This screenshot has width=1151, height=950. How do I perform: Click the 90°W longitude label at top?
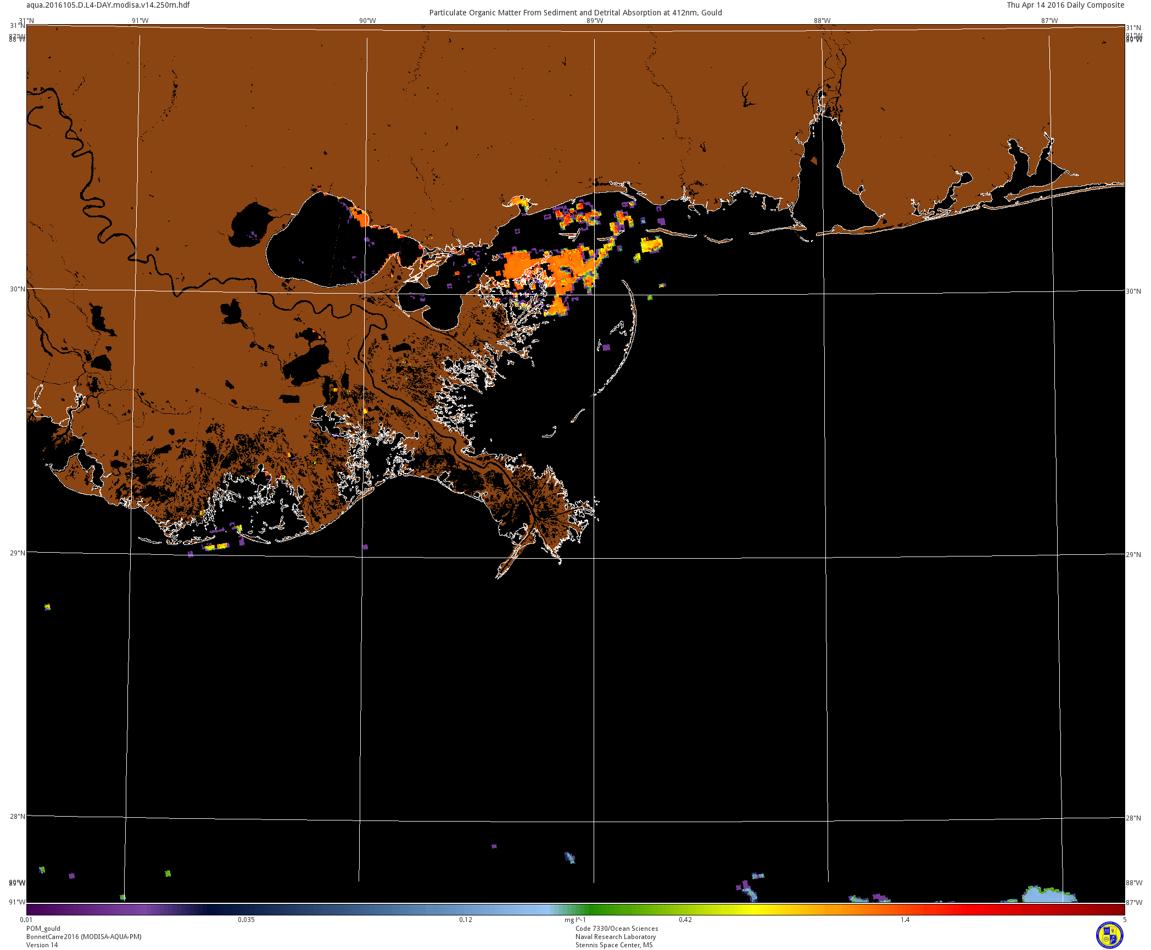pos(367,21)
